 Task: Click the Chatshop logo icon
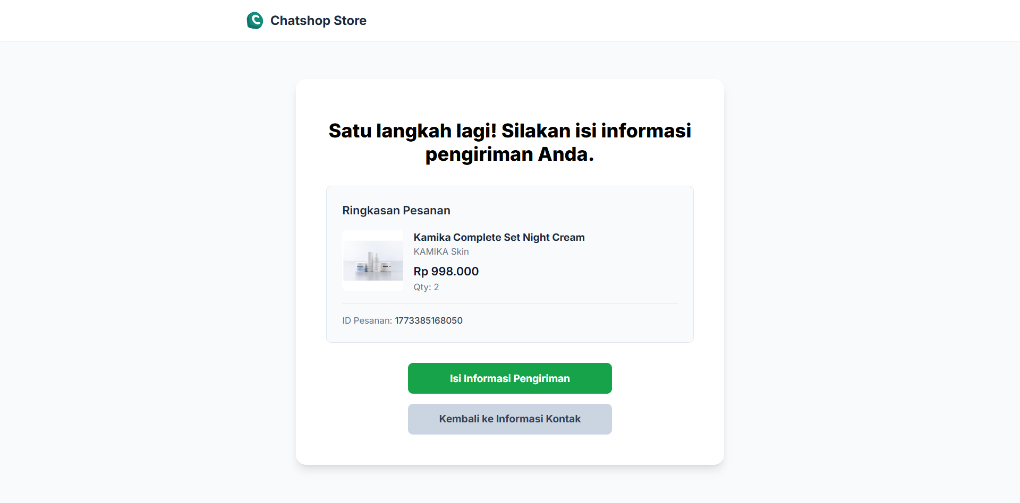pos(255,21)
